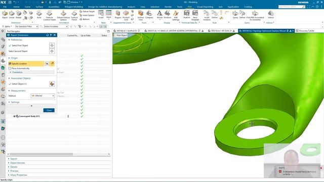Screen dimensions: 324x182
Task: Collapse the References section
Action: tap(9, 40)
